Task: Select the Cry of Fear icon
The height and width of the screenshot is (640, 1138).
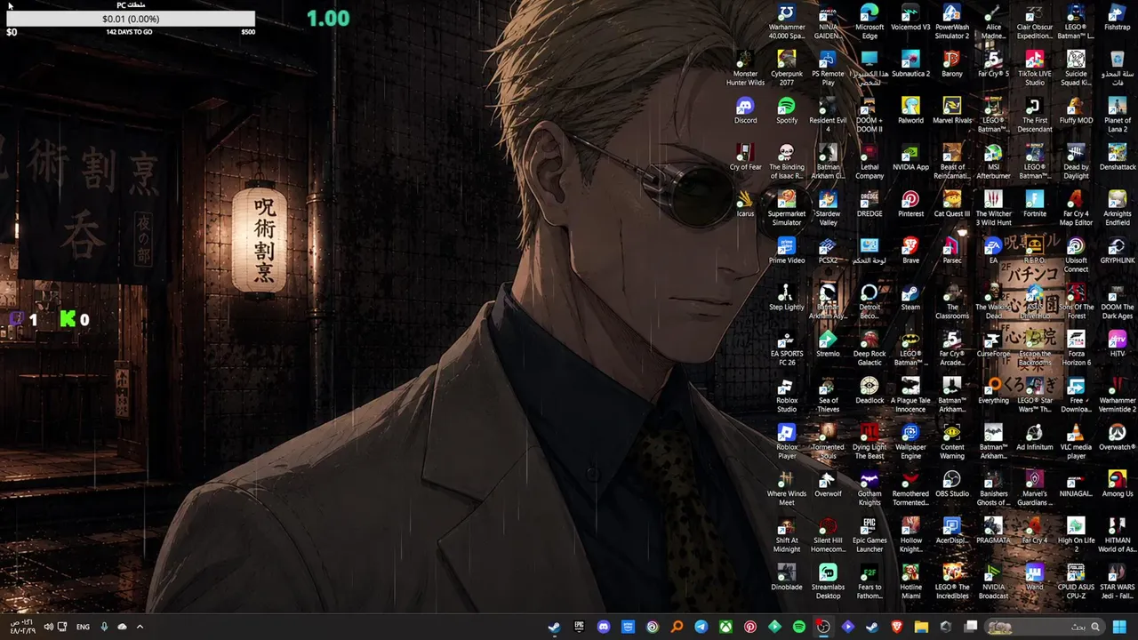Action: point(745,156)
